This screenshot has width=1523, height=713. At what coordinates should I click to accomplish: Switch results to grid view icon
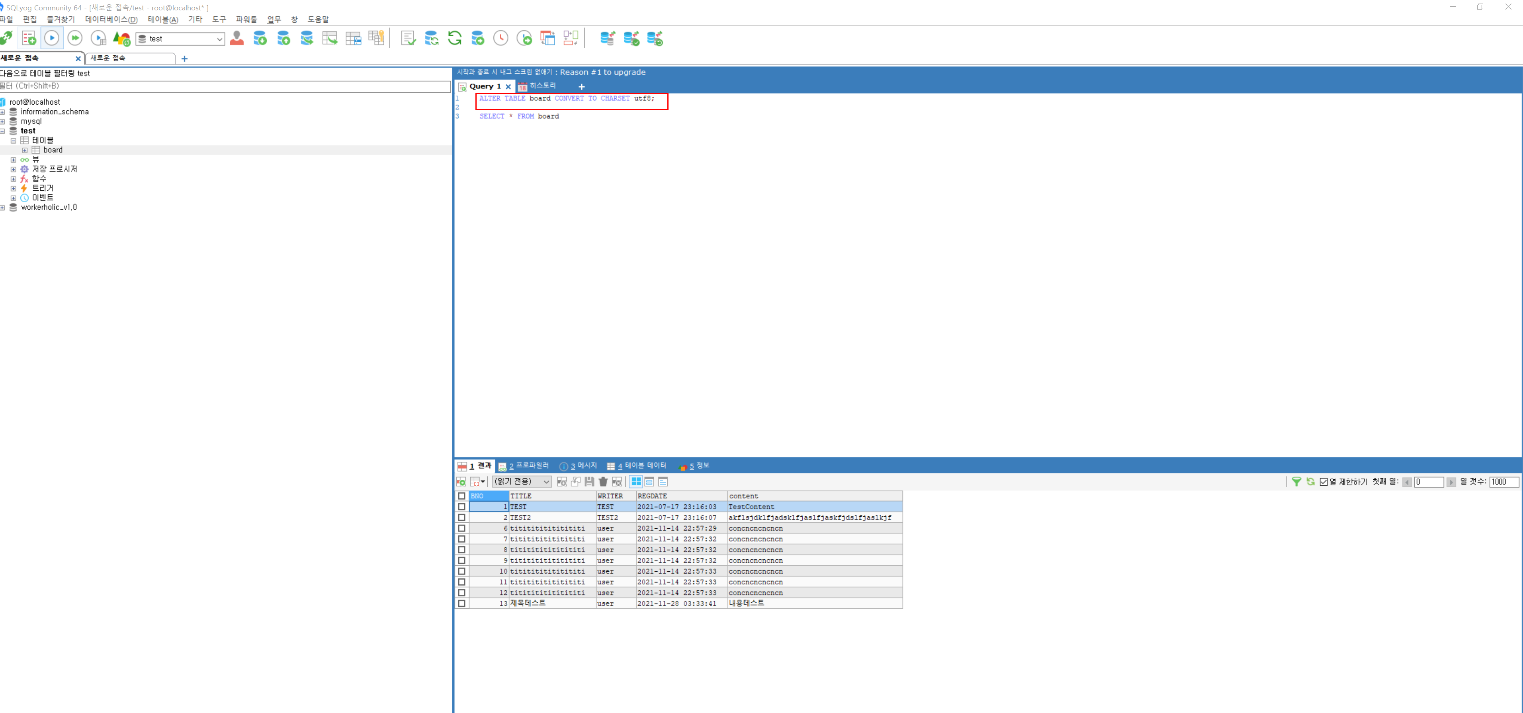pos(635,482)
